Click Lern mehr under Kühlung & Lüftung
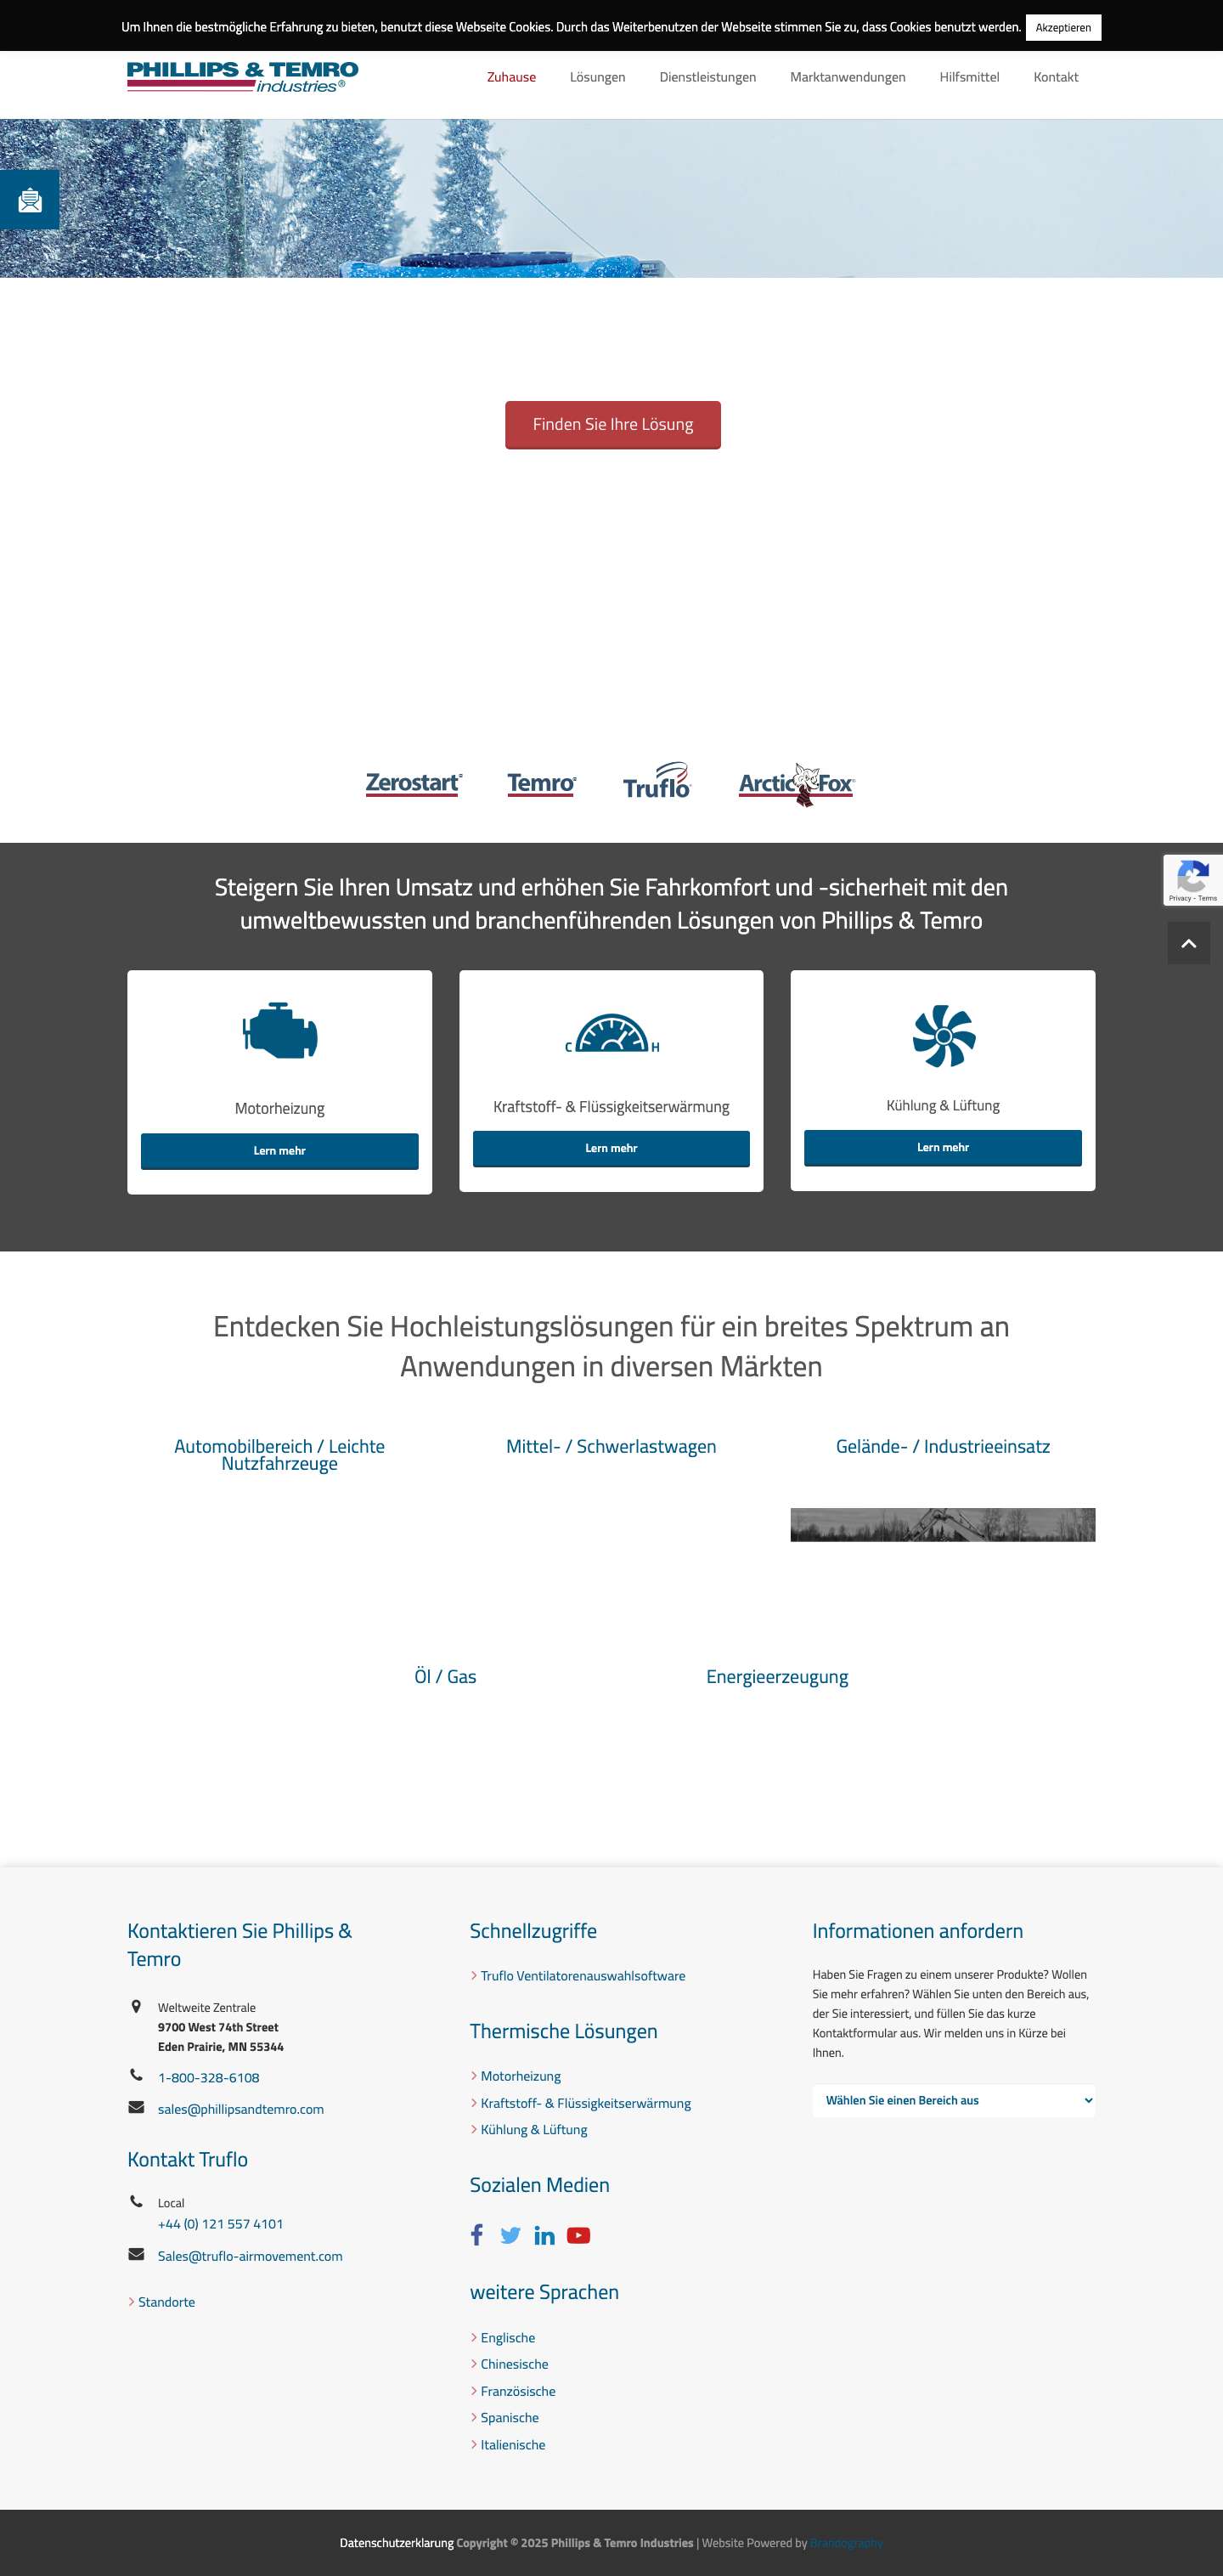 click(942, 1148)
